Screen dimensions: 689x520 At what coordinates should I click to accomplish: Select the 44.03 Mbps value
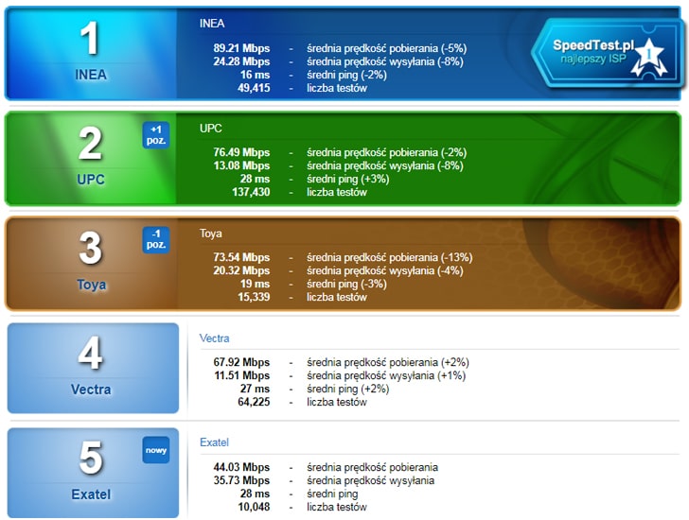(x=241, y=467)
